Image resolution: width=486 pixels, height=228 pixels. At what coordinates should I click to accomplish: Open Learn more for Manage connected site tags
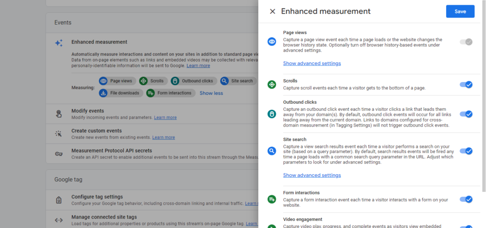(252, 224)
